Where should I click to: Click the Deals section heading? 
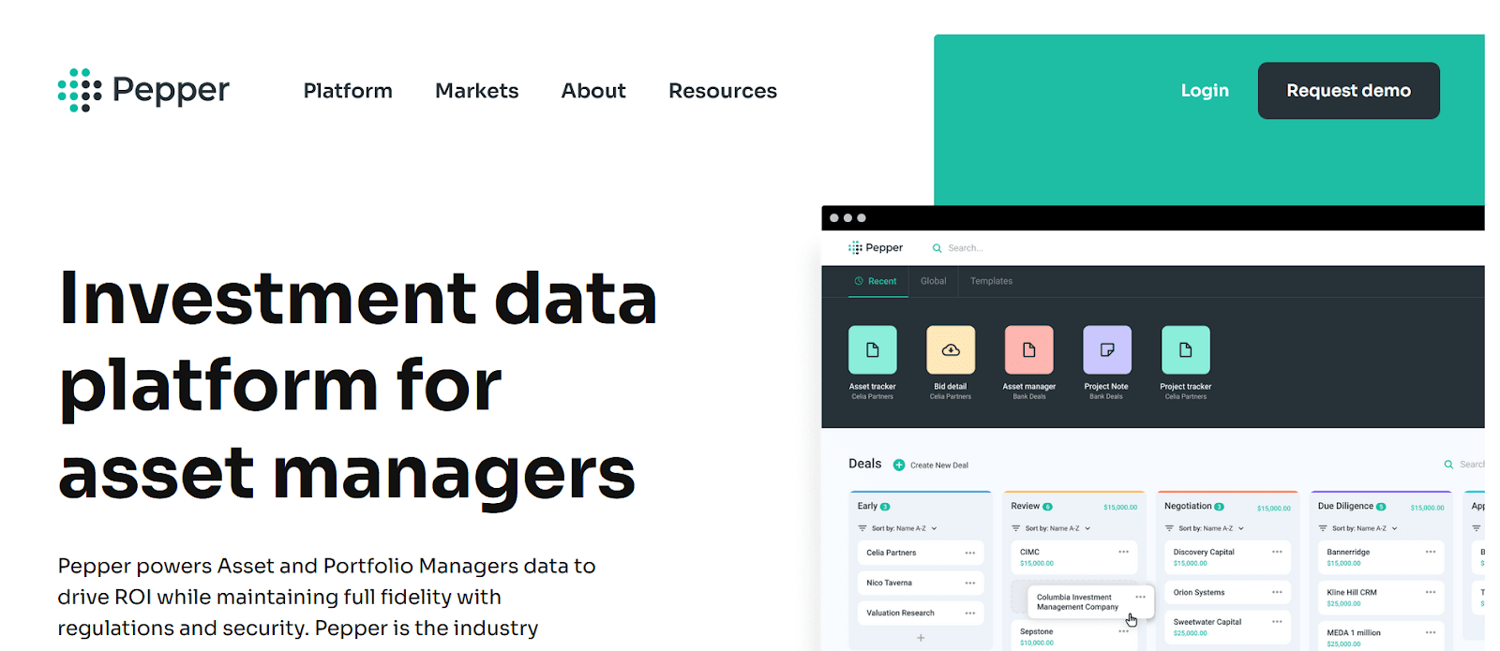(864, 464)
